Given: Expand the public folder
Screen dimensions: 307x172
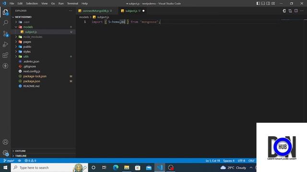Looking at the screenshot, I should tap(16, 47).
